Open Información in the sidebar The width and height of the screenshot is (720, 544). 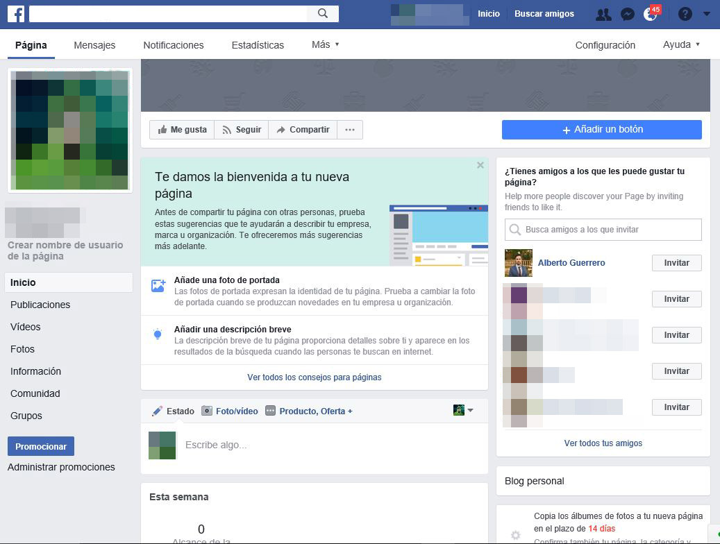(x=36, y=371)
